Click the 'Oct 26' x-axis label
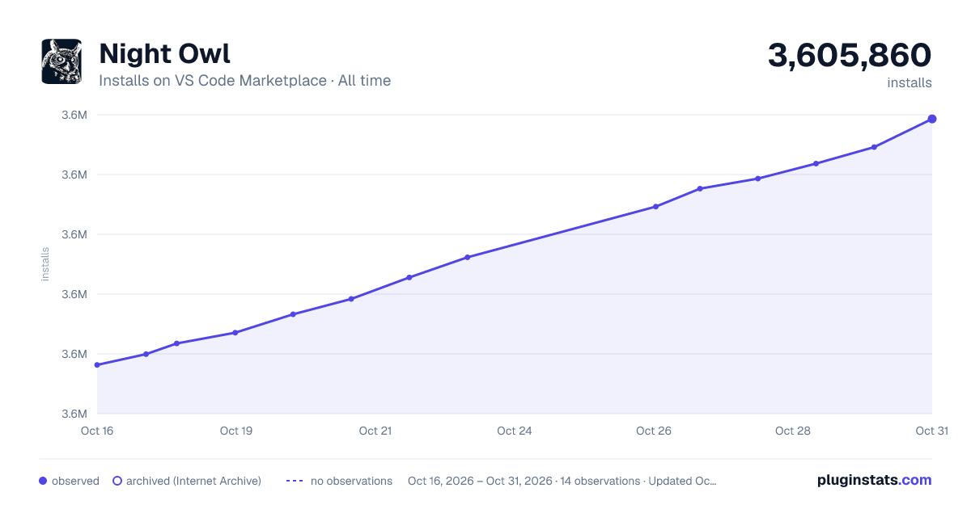 pos(654,431)
